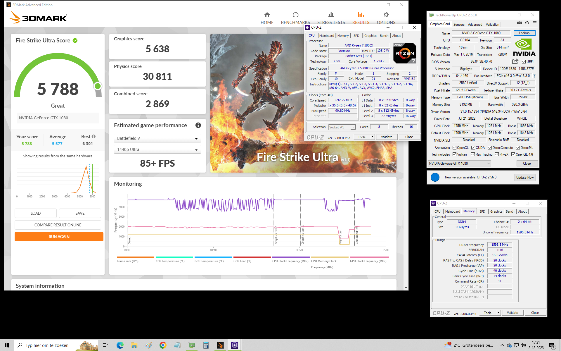
Task: Click the weather widget on taskbar
Action: [x=469, y=345]
